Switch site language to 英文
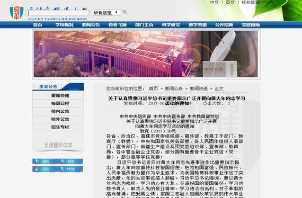This screenshot has width=302, height=198. click(230, 2)
